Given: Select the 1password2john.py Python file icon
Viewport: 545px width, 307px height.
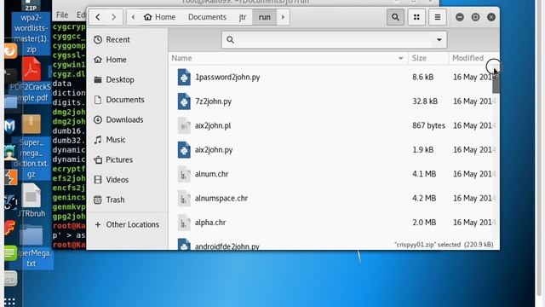Looking at the screenshot, I should point(184,78).
